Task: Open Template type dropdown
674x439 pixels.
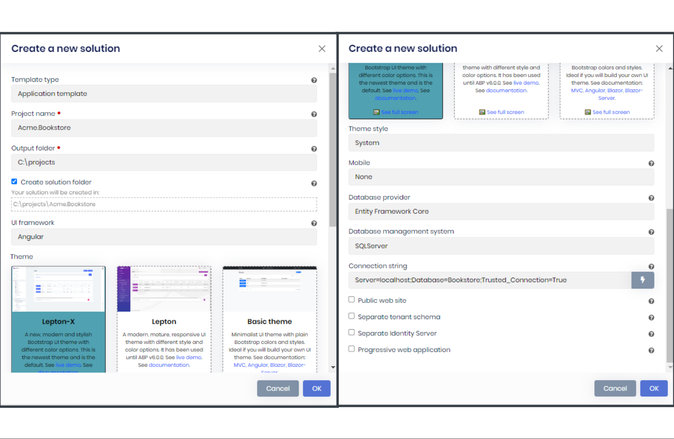Action: click(x=164, y=93)
